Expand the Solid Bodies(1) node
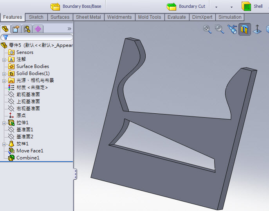269x211 pixels. 4,74
